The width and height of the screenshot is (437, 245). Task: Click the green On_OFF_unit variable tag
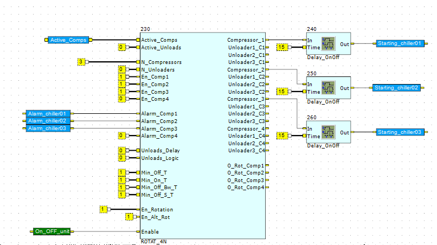tap(52, 231)
